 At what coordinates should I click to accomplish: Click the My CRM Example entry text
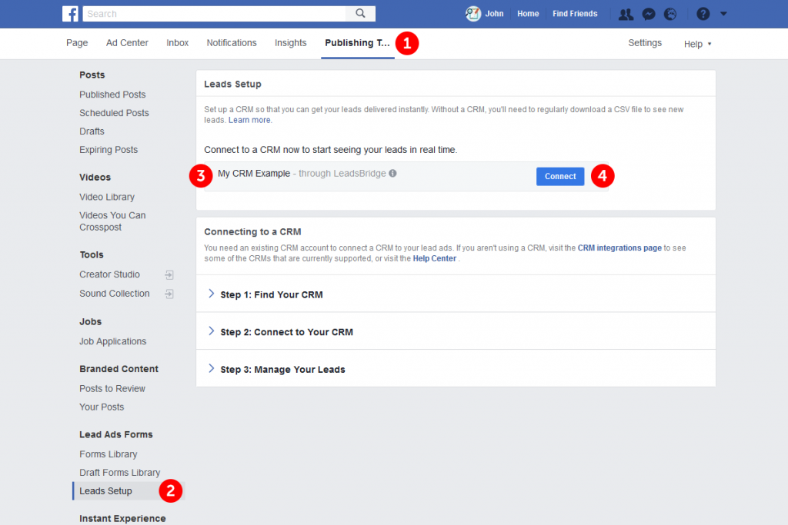click(254, 173)
